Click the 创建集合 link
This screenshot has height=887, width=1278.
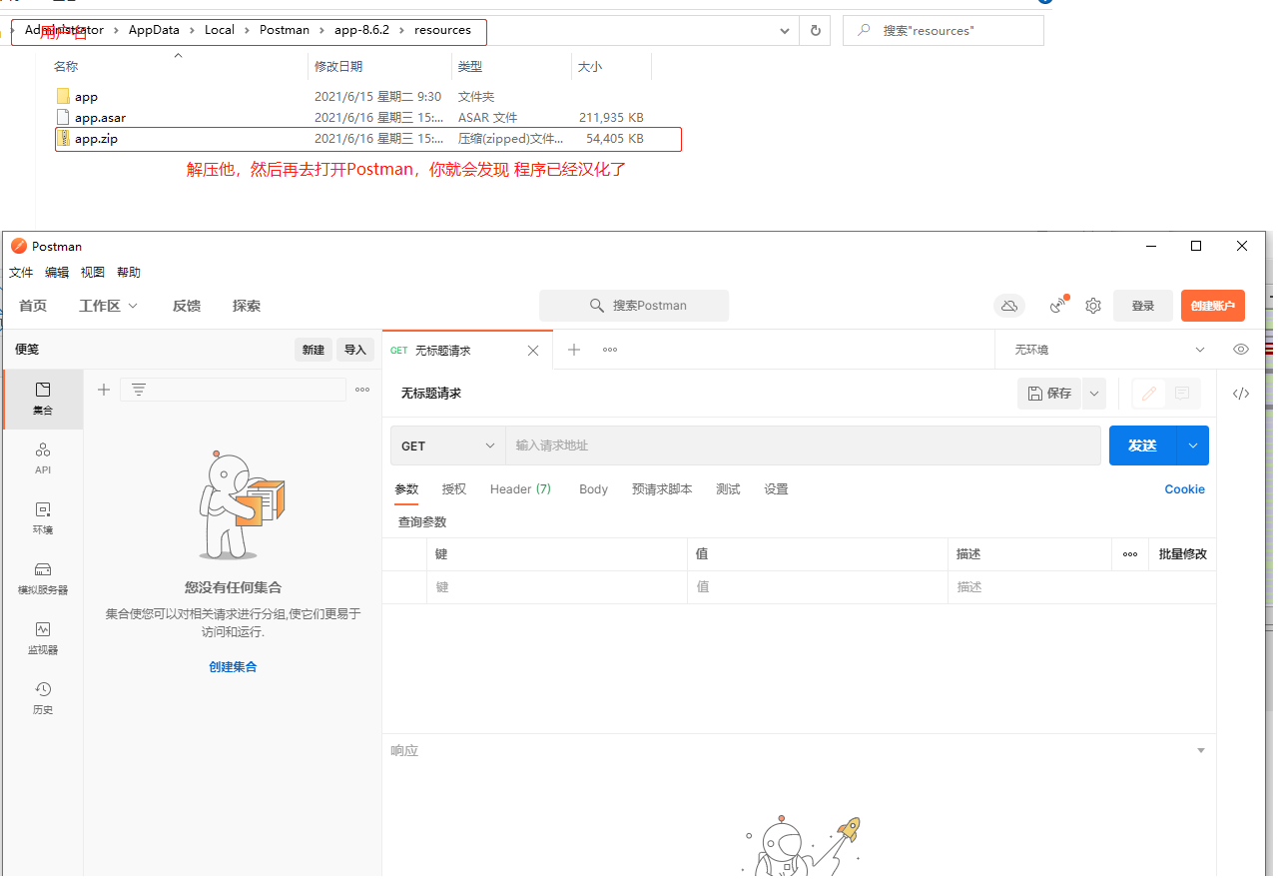coord(233,667)
